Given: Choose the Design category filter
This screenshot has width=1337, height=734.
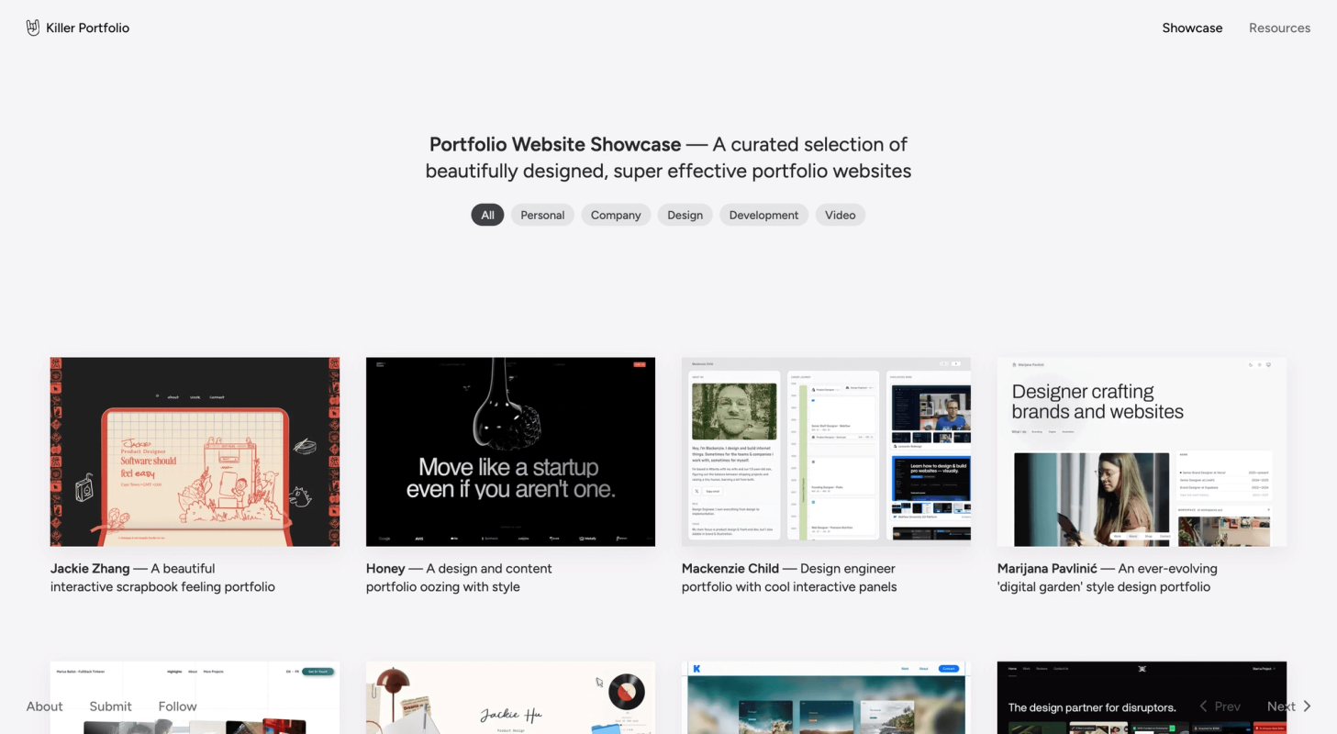Looking at the screenshot, I should pyautogui.click(x=685, y=215).
